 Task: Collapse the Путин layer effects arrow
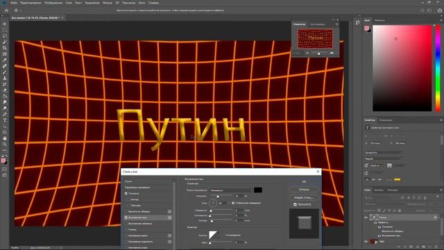[439, 217]
